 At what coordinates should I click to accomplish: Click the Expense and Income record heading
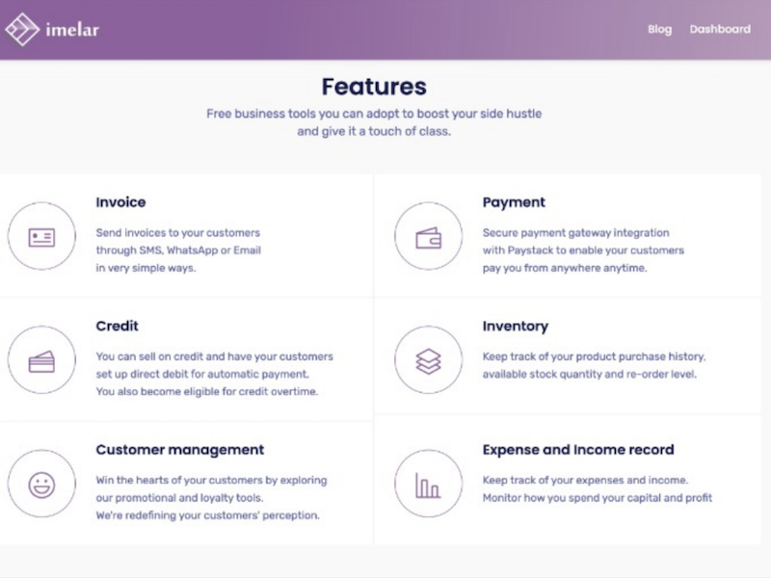[x=577, y=450]
